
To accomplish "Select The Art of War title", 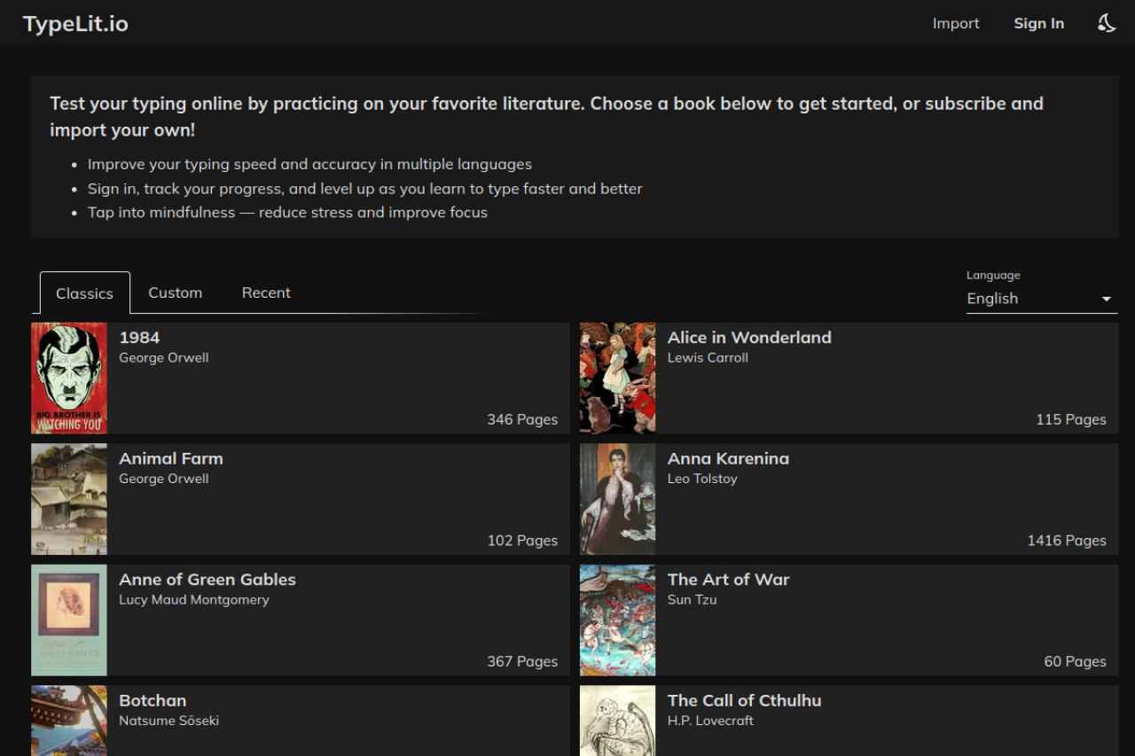I will [728, 580].
